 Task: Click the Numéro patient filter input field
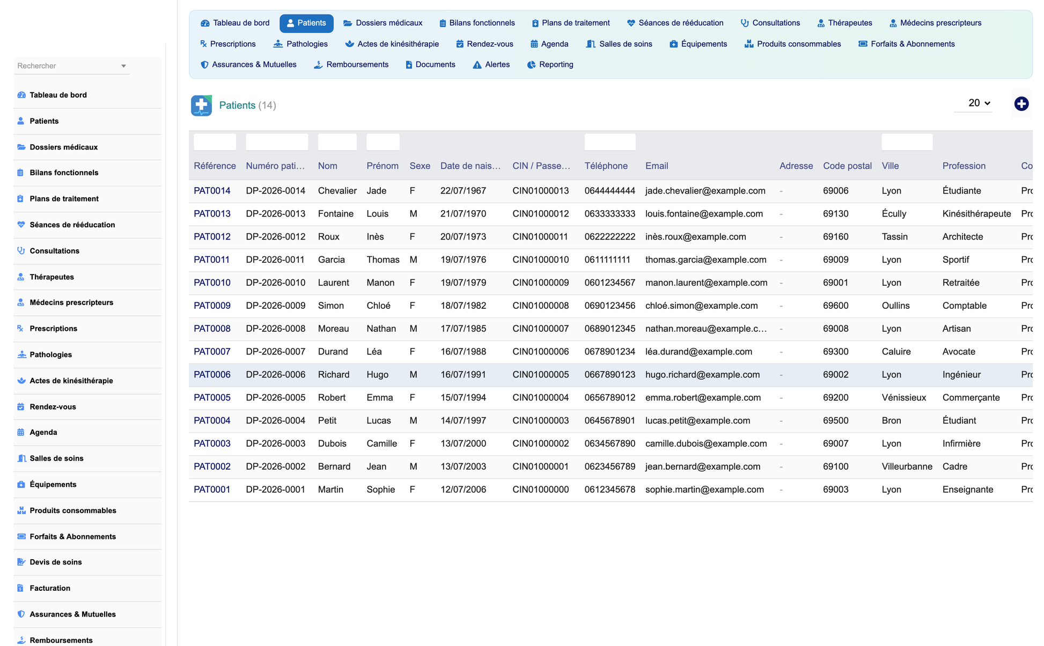point(277,142)
